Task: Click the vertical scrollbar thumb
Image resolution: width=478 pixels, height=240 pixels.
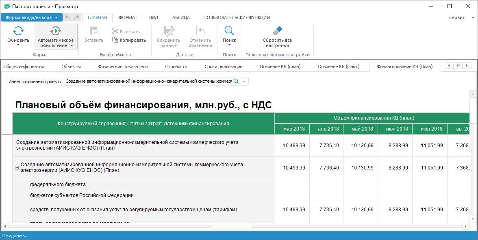Action: (473, 110)
